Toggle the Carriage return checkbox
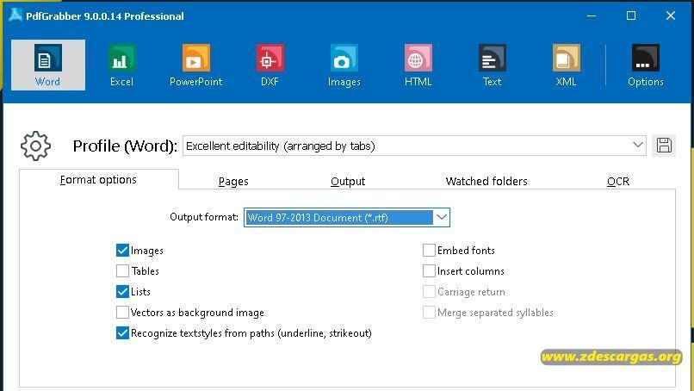The height and width of the screenshot is (391, 694). 429,292
